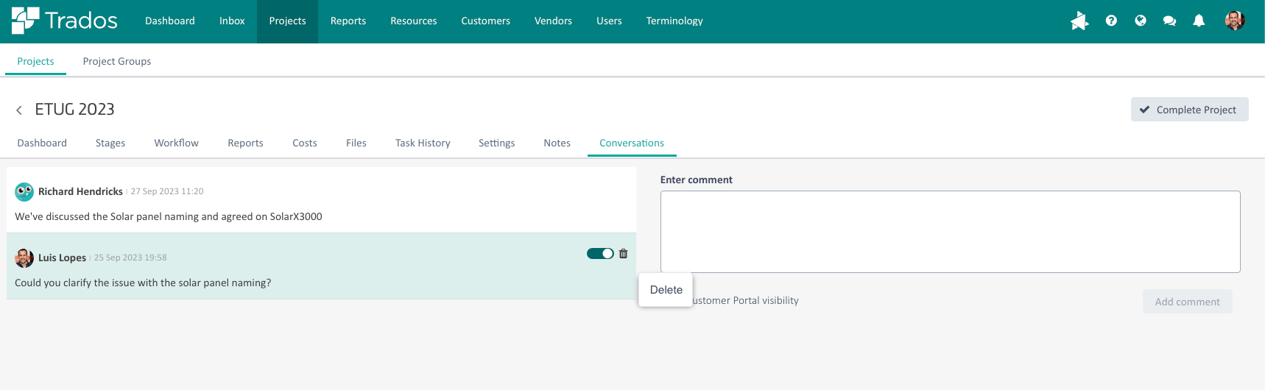1265x390 pixels.
Task: Open the project Workflow tab
Action: 176,143
